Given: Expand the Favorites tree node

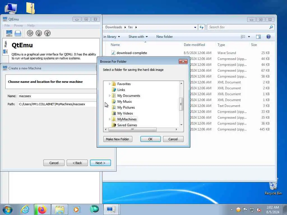Looking at the screenshot, I should (x=110, y=84).
